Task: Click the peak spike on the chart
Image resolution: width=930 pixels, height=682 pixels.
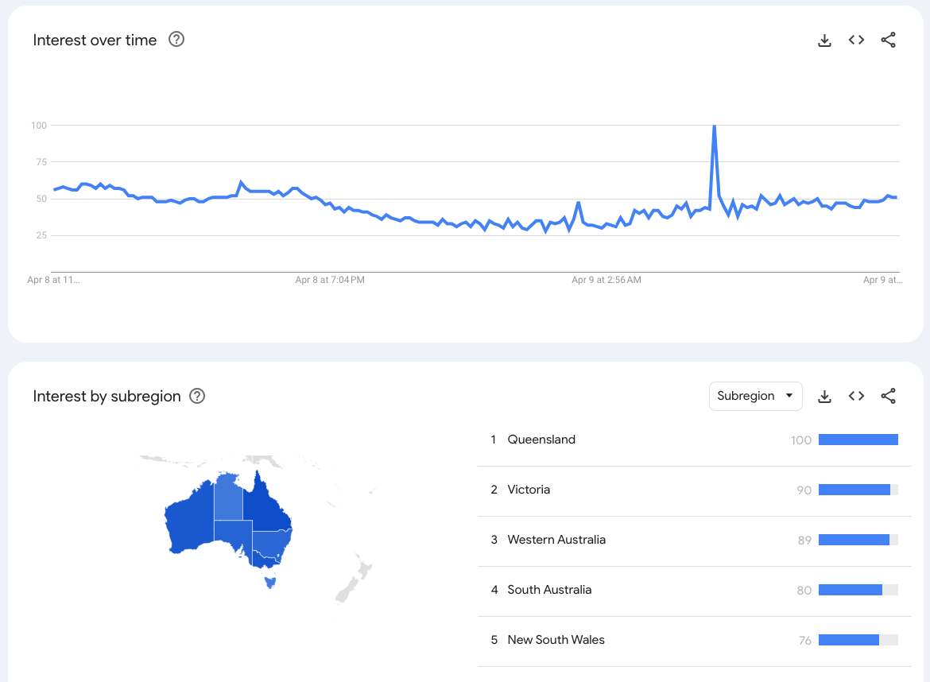Action: click(x=715, y=126)
